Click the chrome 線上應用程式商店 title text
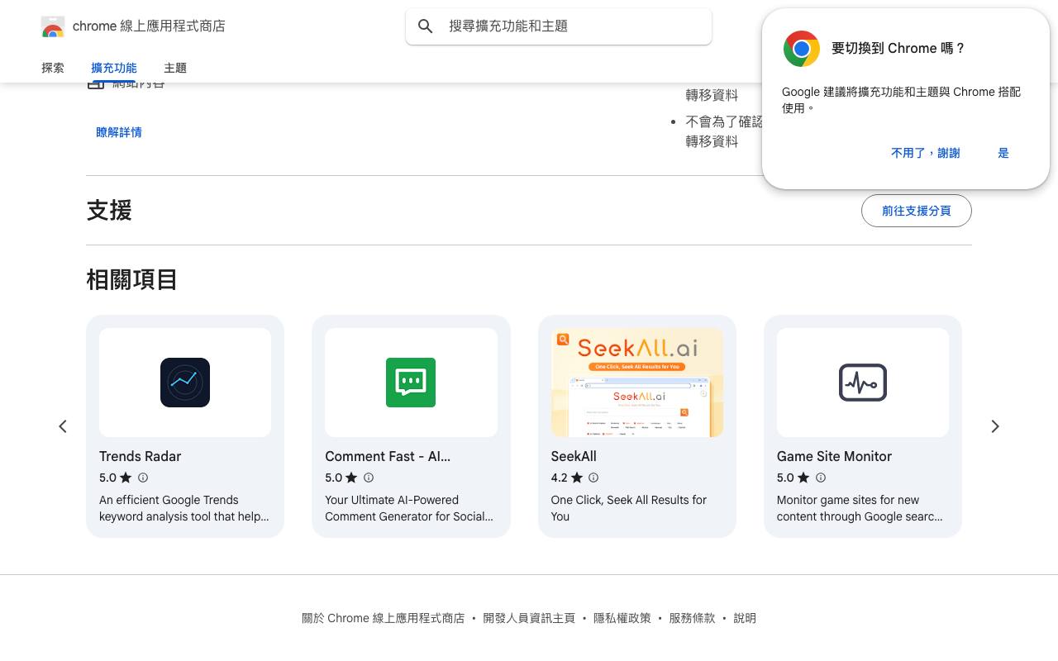This screenshot has height=661, width=1058. tap(149, 26)
